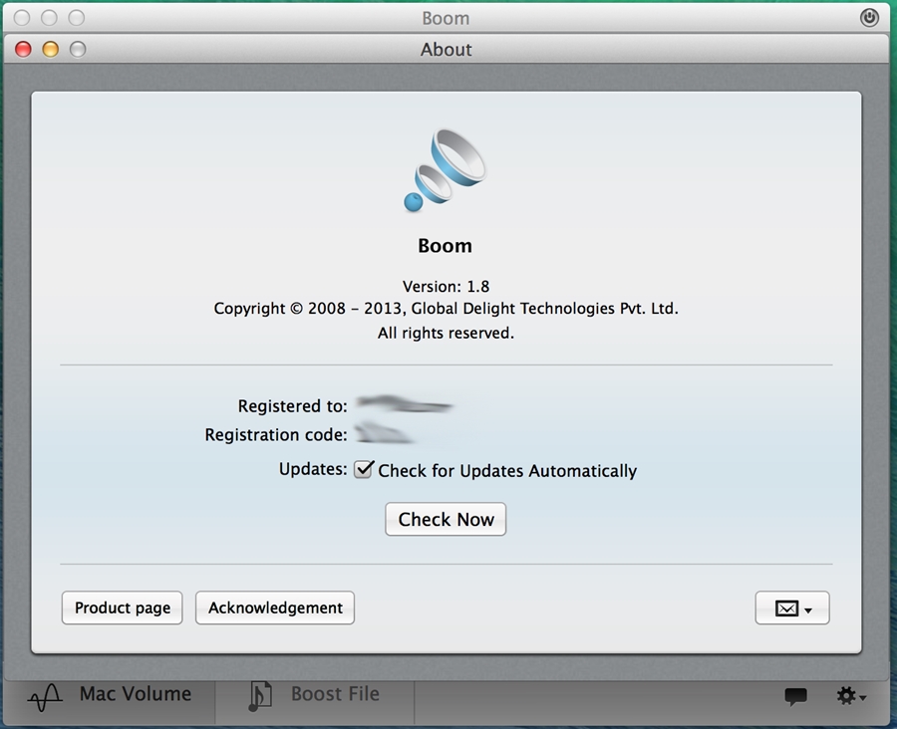Click the Copyright Global Delight Technologies line
The height and width of the screenshot is (729, 897).
click(446, 309)
